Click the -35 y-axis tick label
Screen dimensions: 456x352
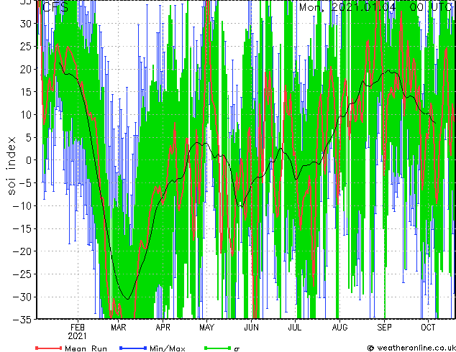[x=22, y=320]
